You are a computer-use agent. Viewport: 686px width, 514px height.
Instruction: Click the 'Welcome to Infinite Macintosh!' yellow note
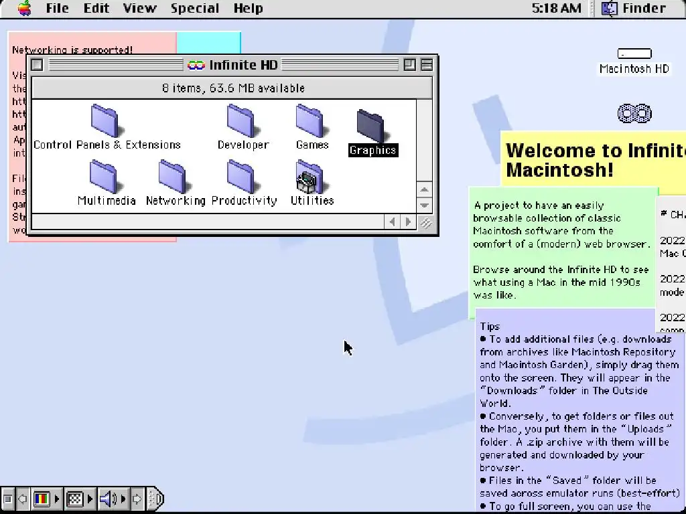(x=594, y=160)
